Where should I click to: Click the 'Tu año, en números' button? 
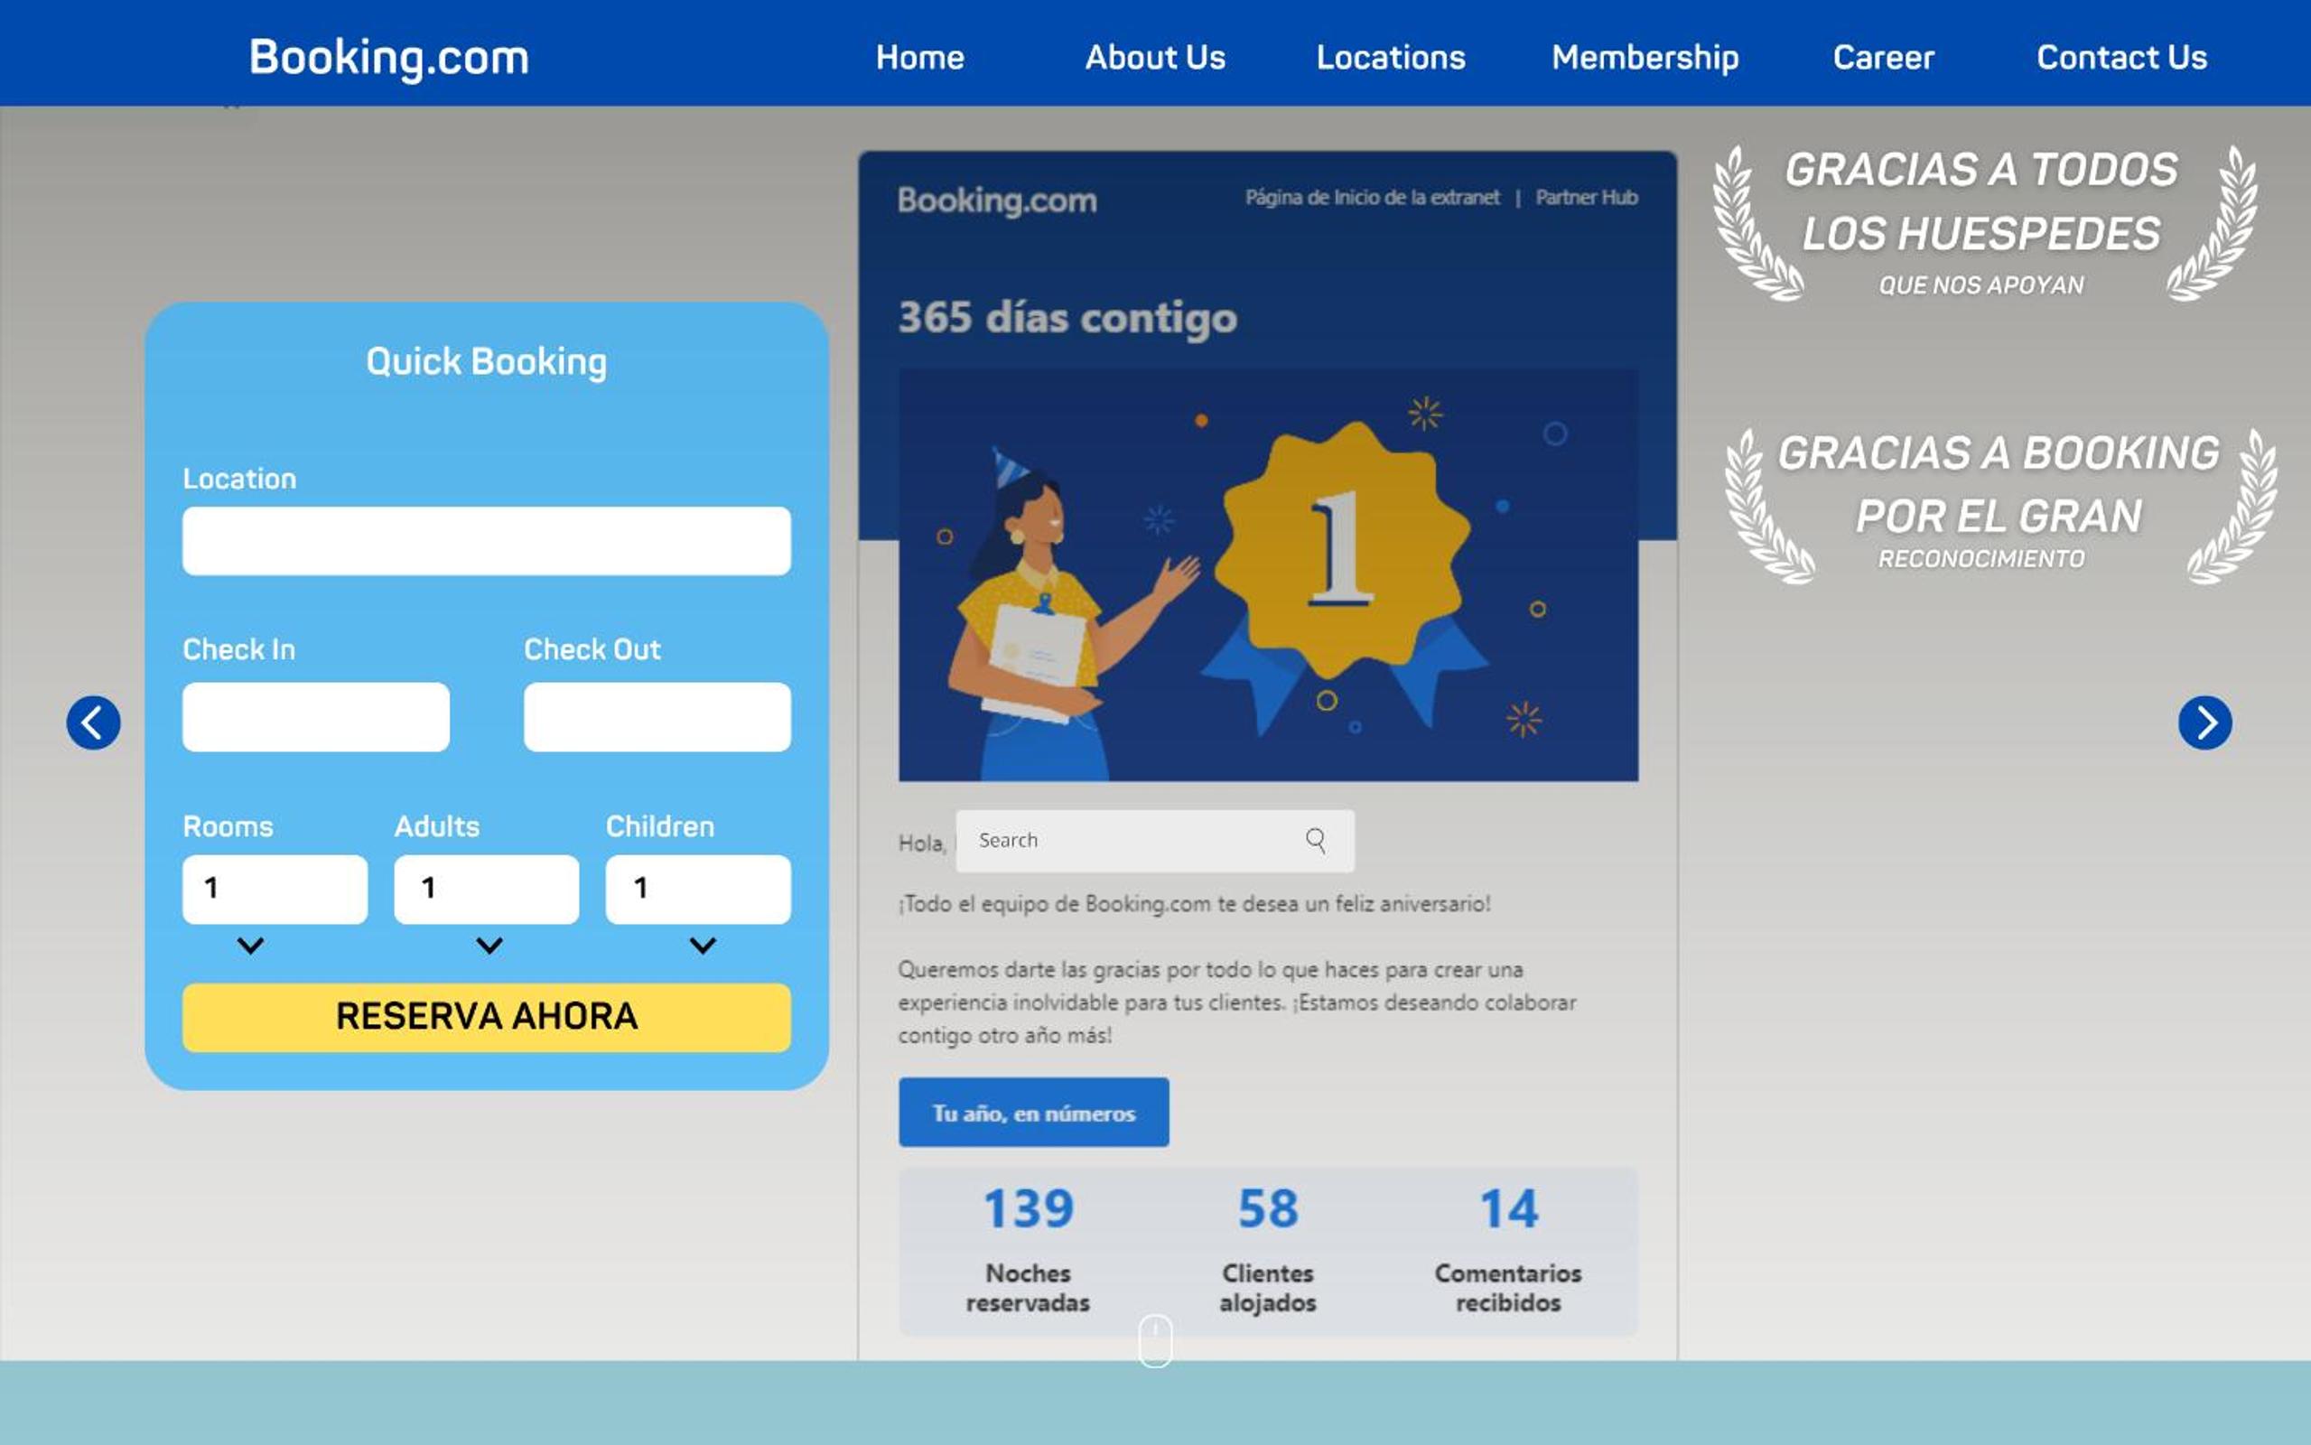click(1034, 1113)
